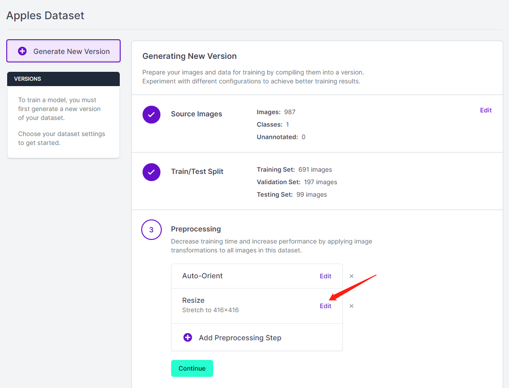The width and height of the screenshot is (509, 388).
Task: Click the VERSIONS panel header
Action: 63,78
